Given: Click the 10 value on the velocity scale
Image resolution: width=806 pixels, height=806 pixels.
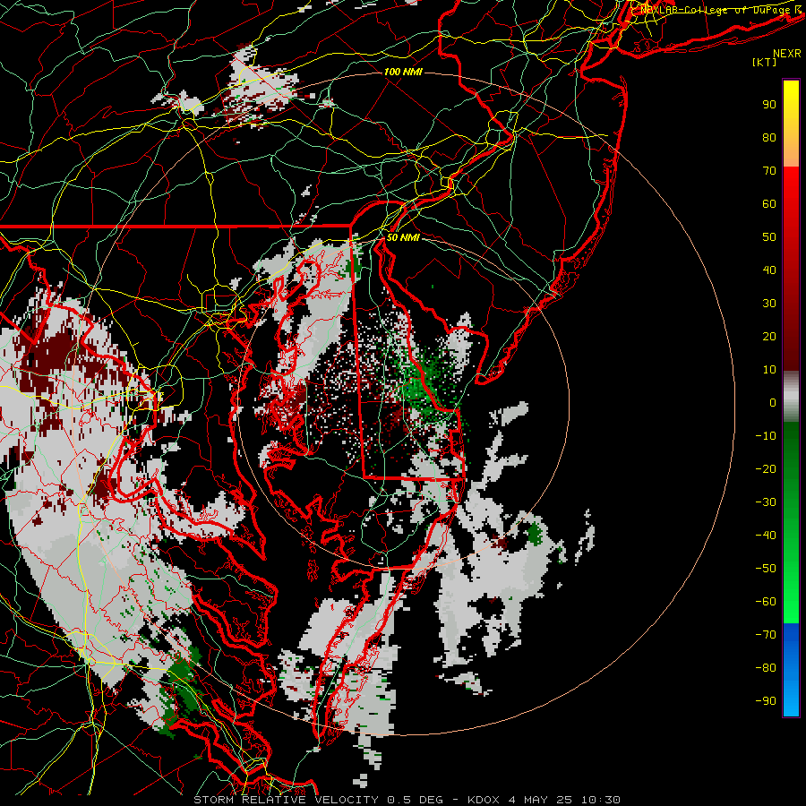Looking at the screenshot, I should [769, 370].
